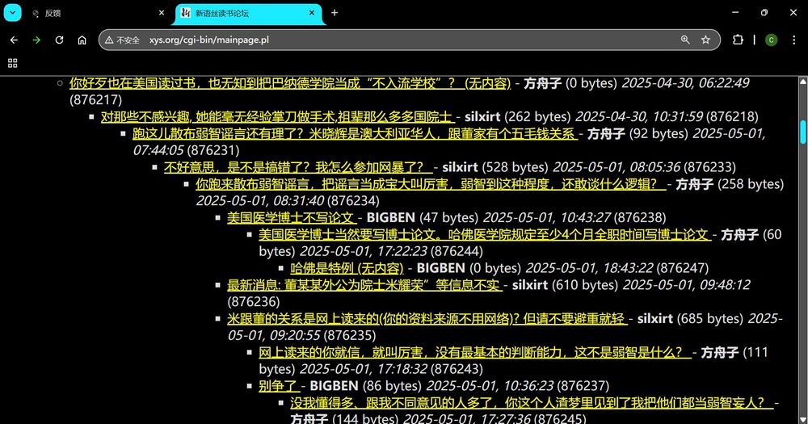Click the scrollbar up arrow
This screenshot has width=808, height=424.
pyautogui.click(x=803, y=82)
